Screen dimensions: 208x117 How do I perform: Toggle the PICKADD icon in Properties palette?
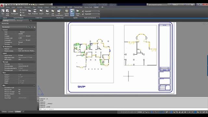click(29, 27)
